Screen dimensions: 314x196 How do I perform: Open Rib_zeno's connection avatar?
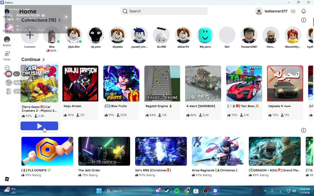[205, 35]
